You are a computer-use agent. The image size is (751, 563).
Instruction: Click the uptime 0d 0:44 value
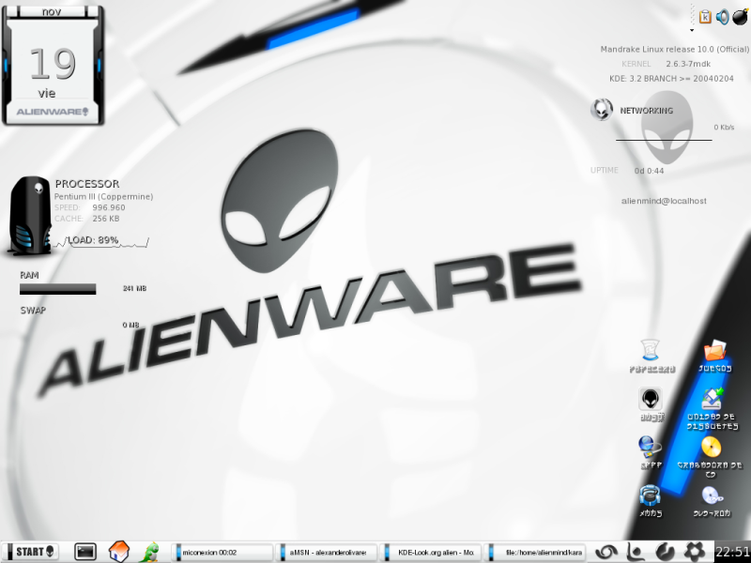[649, 171]
